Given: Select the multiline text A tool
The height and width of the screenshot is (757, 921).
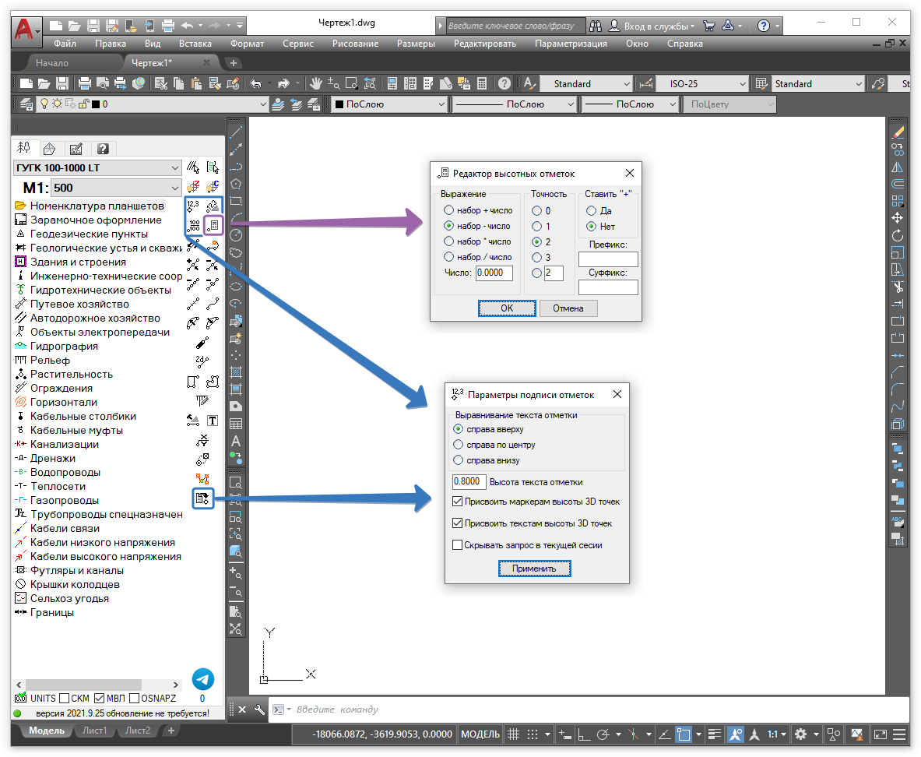Looking at the screenshot, I should 236,442.
